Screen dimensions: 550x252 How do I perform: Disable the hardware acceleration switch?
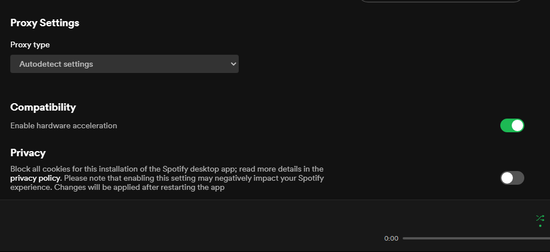tap(512, 125)
